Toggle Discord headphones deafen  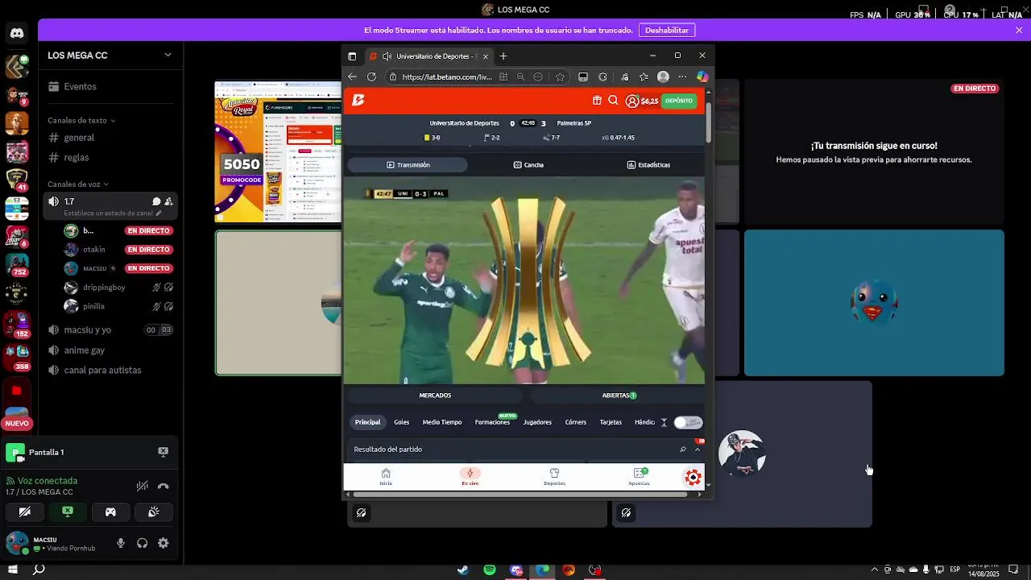click(x=143, y=543)
